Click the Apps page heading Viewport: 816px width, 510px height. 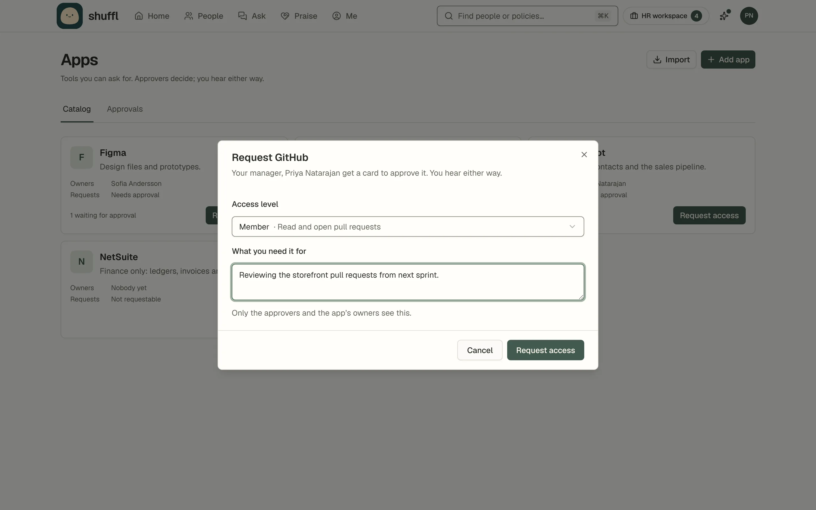click(x=79, y=60)
